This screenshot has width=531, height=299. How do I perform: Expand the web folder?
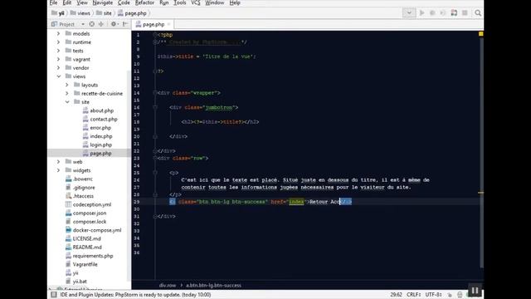coord(59,162)
